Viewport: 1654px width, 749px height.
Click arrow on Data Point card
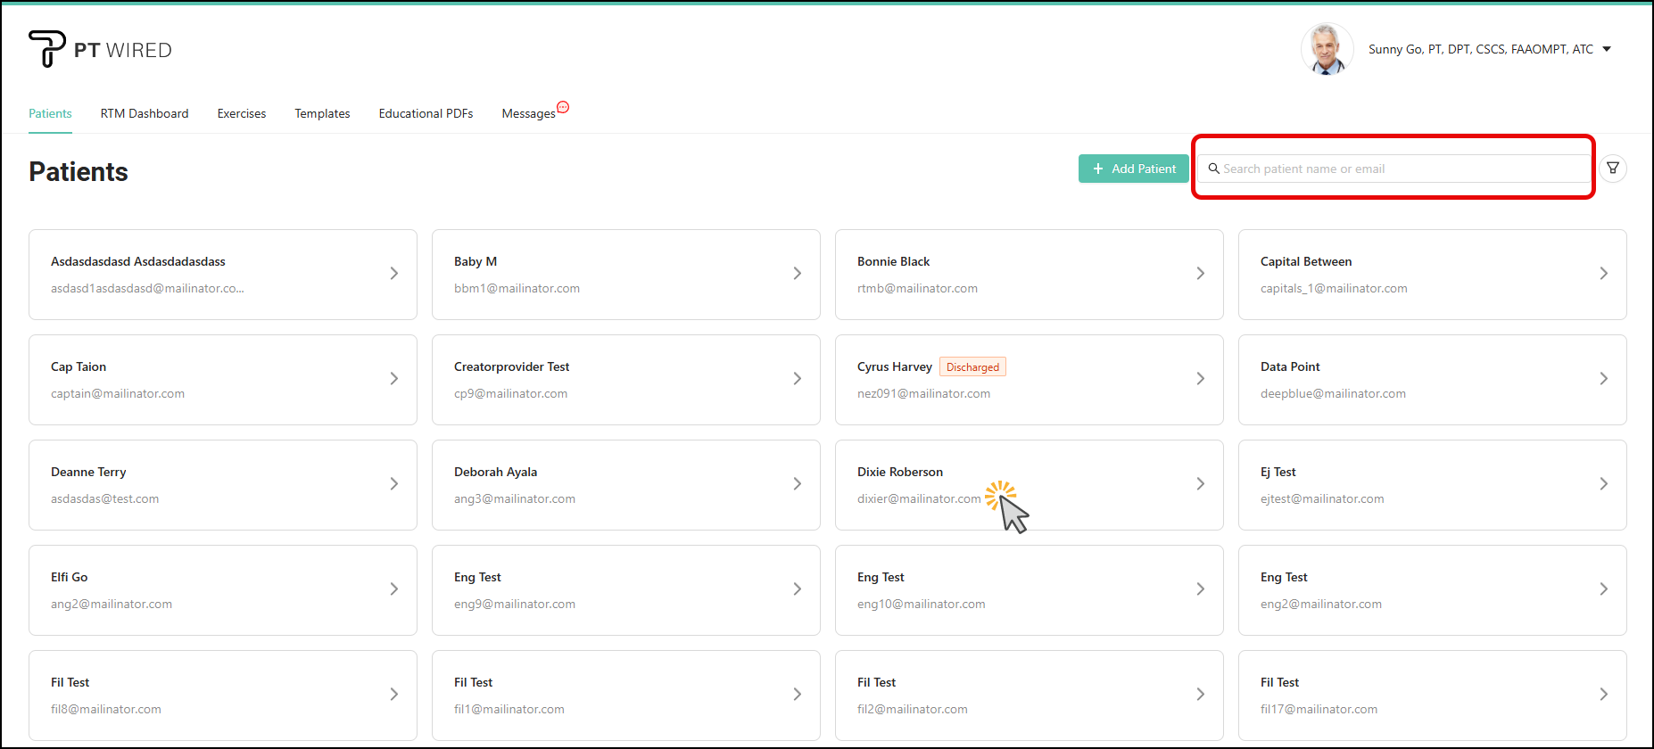pos(1603,379)
